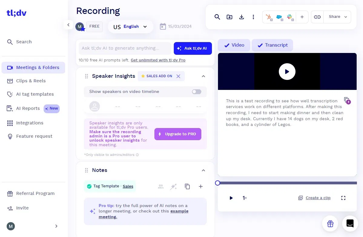Collapse the Speaker Insights section
The height and width of the screenshot is (237, 363).
203,76
